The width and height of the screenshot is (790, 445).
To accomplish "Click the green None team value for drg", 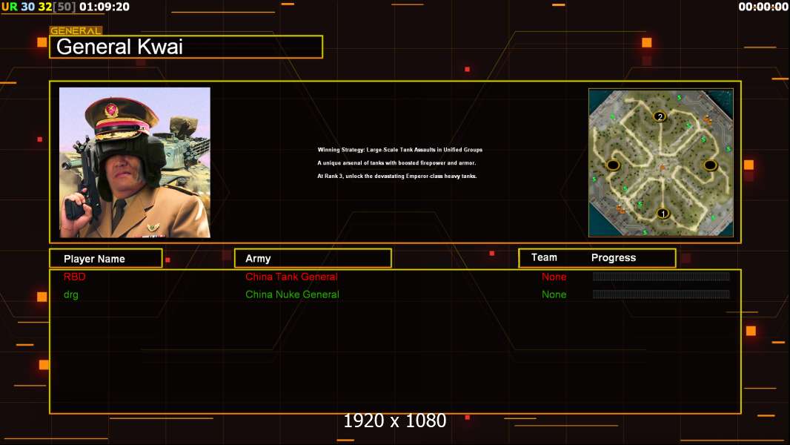I will (x=554, y=295).
